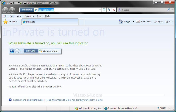
Task: Click the Google provider icon in search box
Action: (x=120, y=10)
